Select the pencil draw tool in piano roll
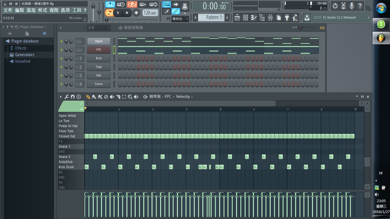This screenshot has width=390, height=219. click(88, 97)
